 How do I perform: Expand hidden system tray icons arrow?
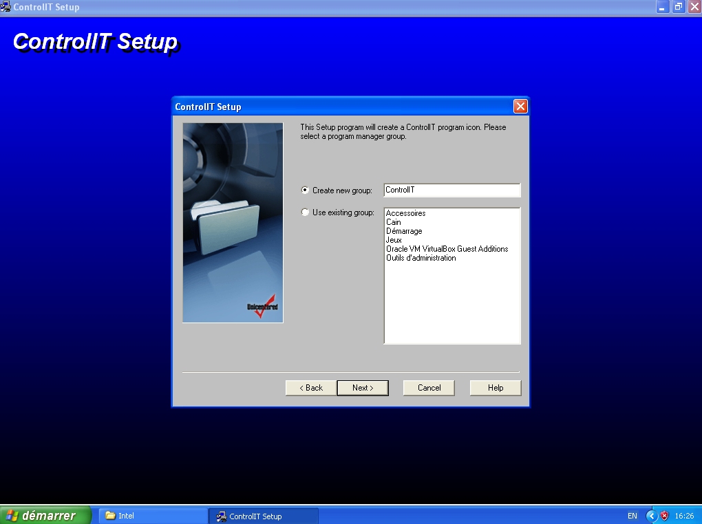coord(651,516)
